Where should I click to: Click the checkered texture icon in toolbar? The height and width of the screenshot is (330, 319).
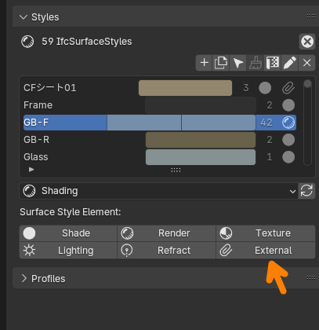[x=273, y=63]
